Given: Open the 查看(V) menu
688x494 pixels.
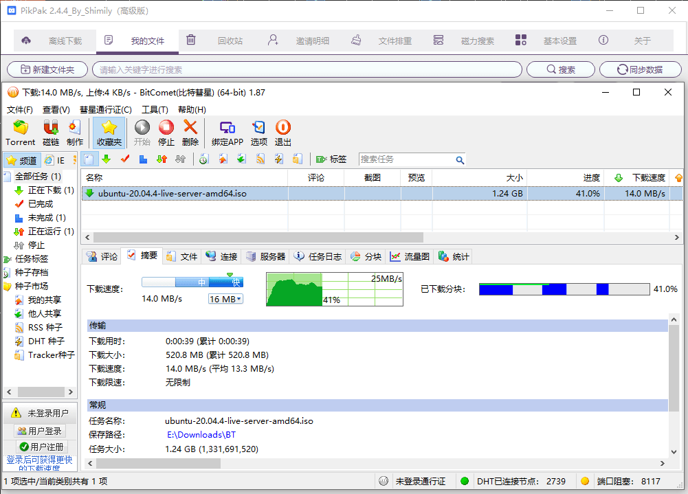Looking at the screenshot, I should tap(56, 110).
